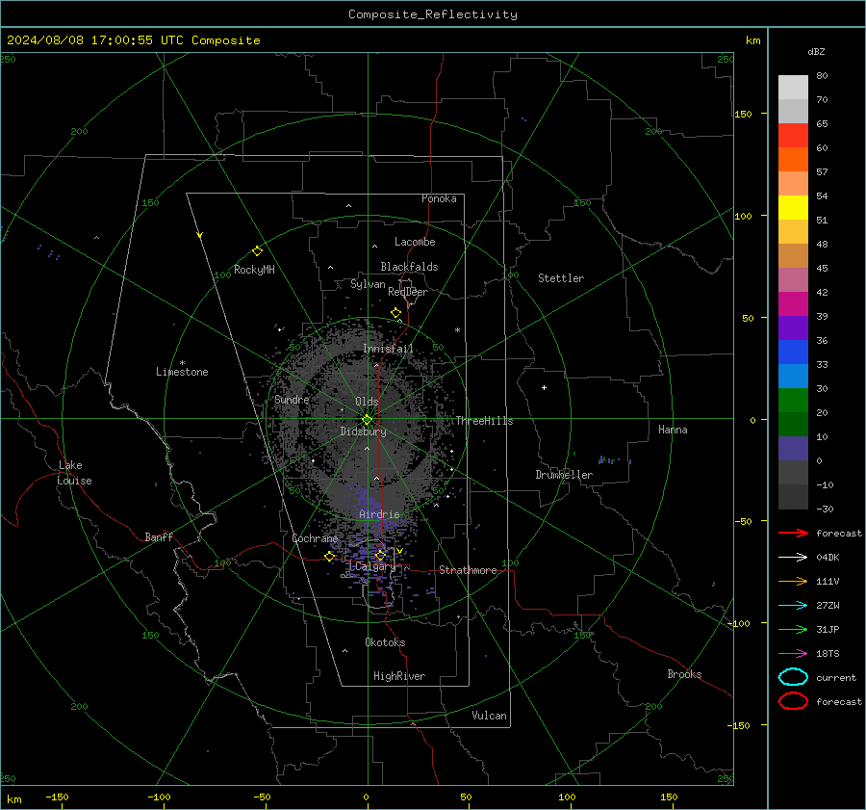Choose the green swatch below 30 dBZ
The image size is (866, 810).
coord(793,401)
